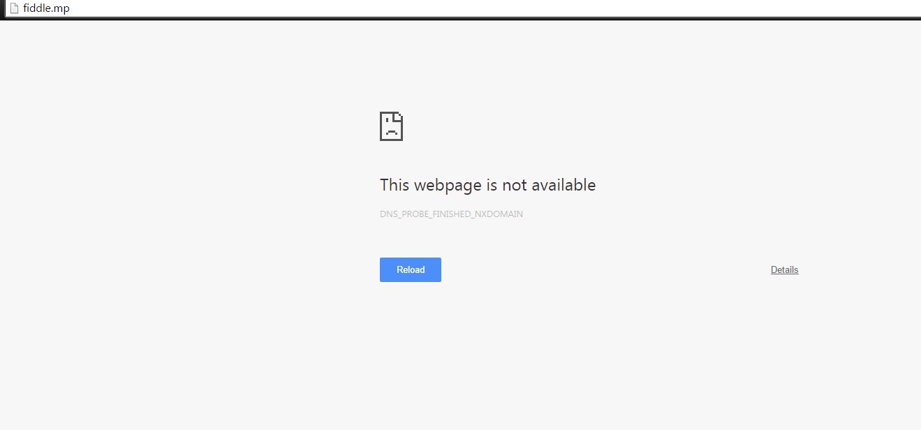Click the sad face error page icon
Screen dimensions: 921x430
point(391,126)
